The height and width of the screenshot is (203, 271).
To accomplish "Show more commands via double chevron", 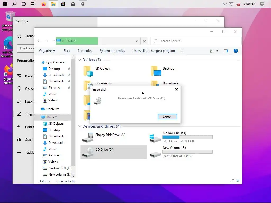I will click(x=182, y=51).
